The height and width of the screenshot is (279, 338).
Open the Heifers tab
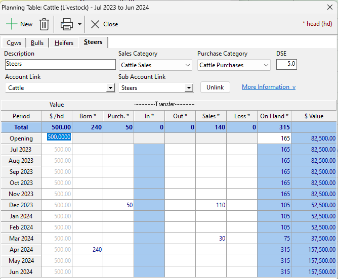click(x=64, y=43)
